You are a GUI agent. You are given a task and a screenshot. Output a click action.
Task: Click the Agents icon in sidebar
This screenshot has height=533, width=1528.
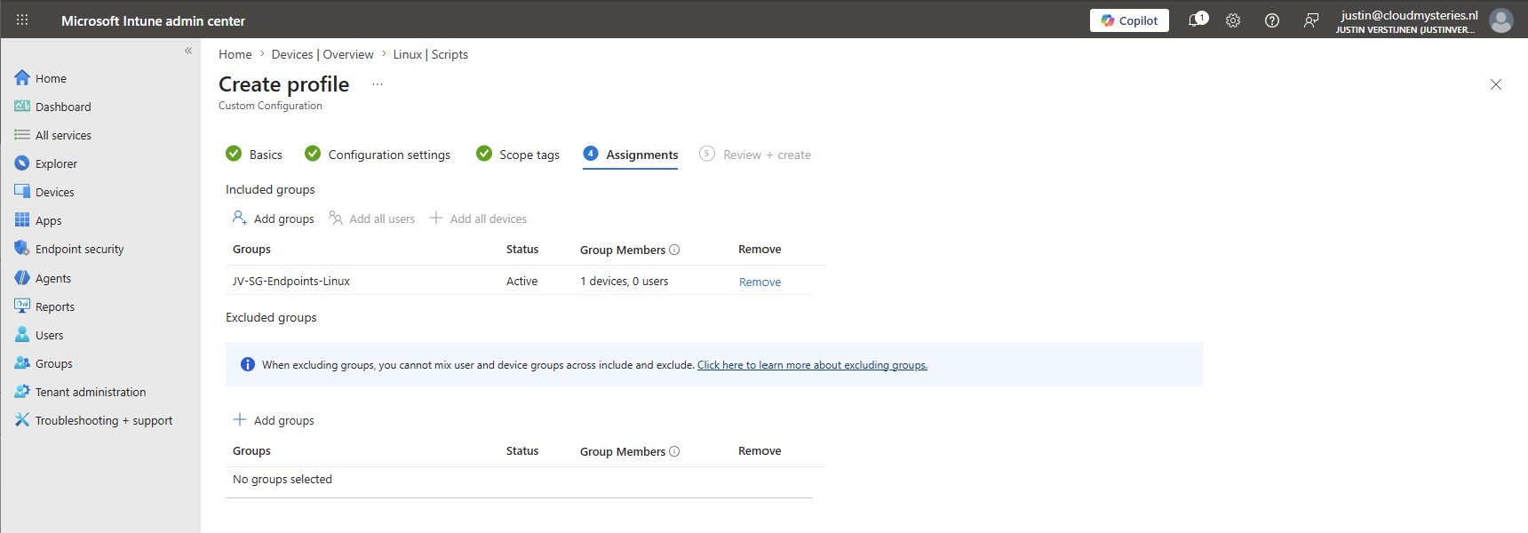22,278
